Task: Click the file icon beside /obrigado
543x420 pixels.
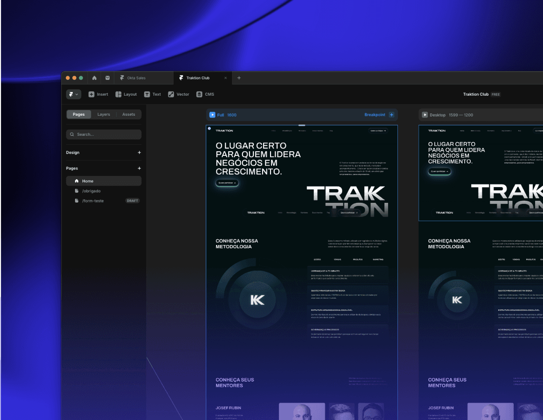Action: 77,191
